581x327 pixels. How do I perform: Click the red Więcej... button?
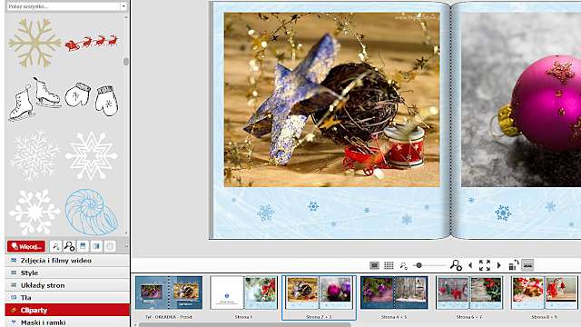coord(26,246)
